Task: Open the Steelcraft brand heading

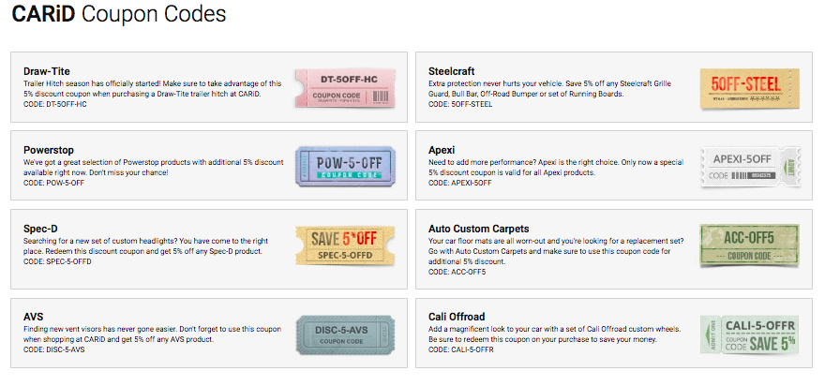Action: coord(453,71)
